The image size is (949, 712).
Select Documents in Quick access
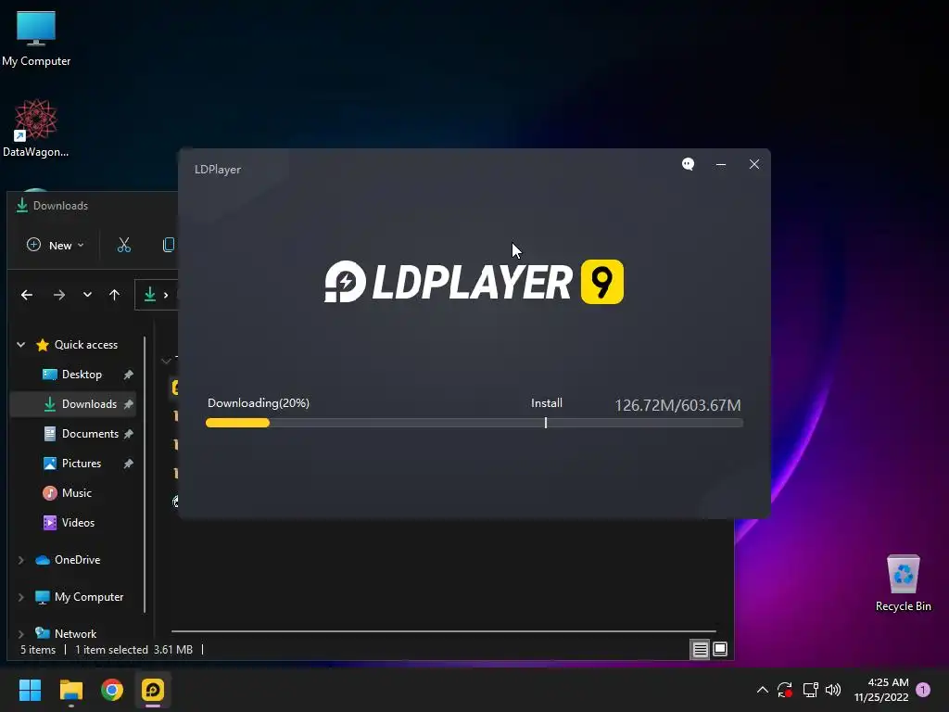[x=90, y=434]
